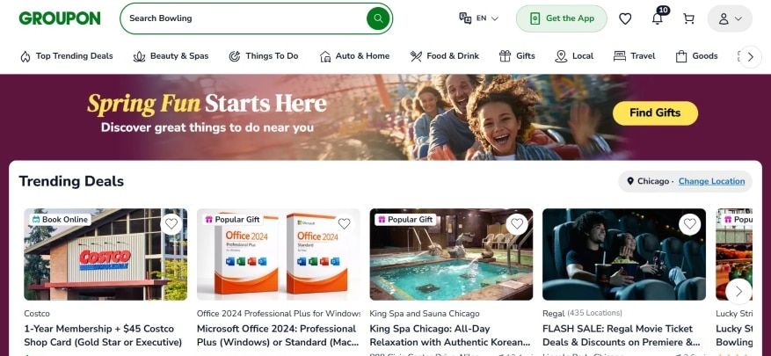Click the Chicago location pin icon

click(x=630, y=181)
